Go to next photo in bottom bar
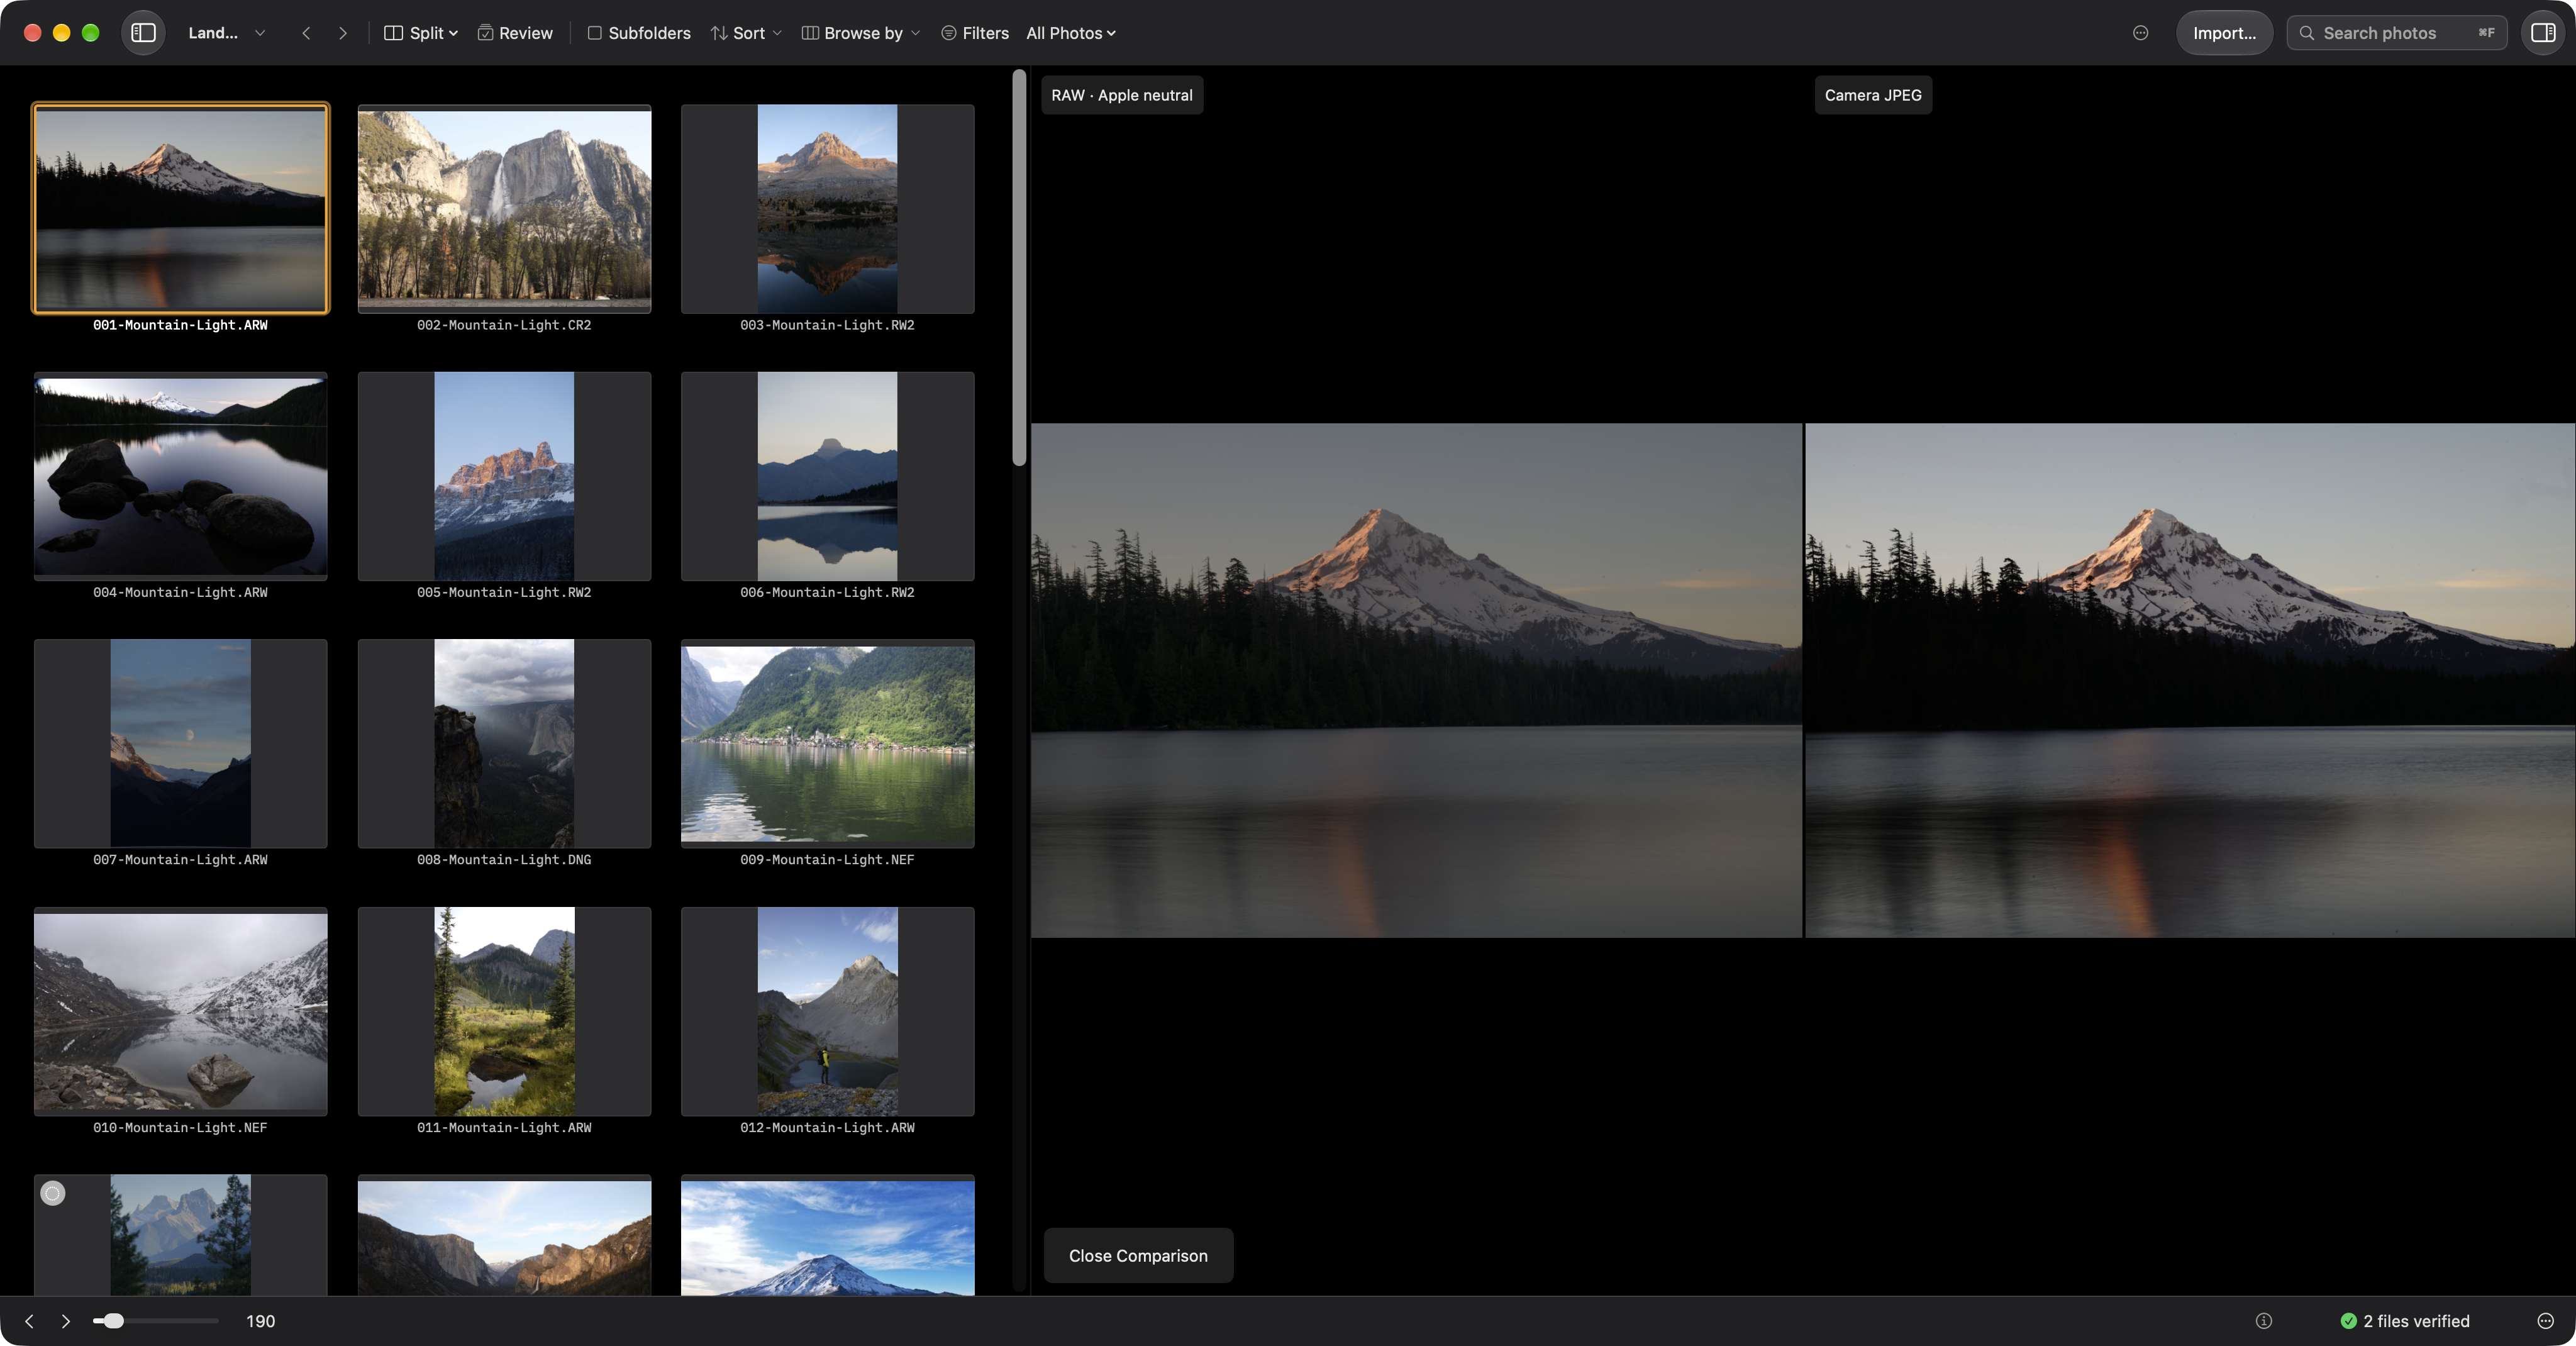The width and height of the screenshot is (2576, 1346). pyautogui.click(x=66, y=1321)
